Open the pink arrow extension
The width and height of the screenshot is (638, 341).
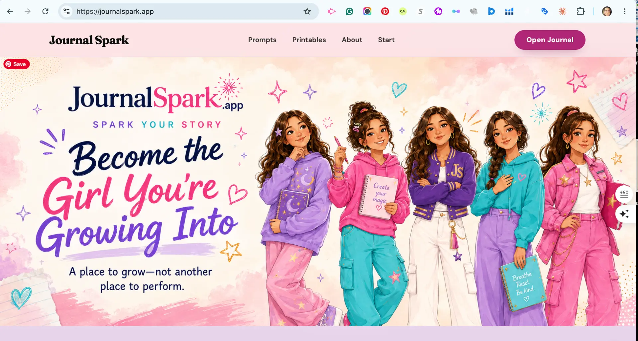tap(332, 11)
